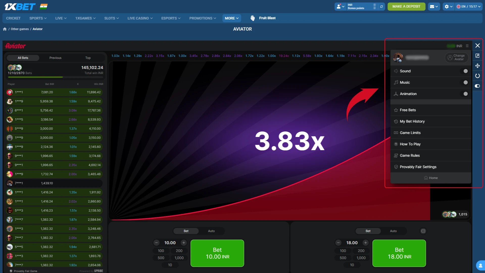
Task: Click the home breadcrumb icon
Action: click(5, 29)
